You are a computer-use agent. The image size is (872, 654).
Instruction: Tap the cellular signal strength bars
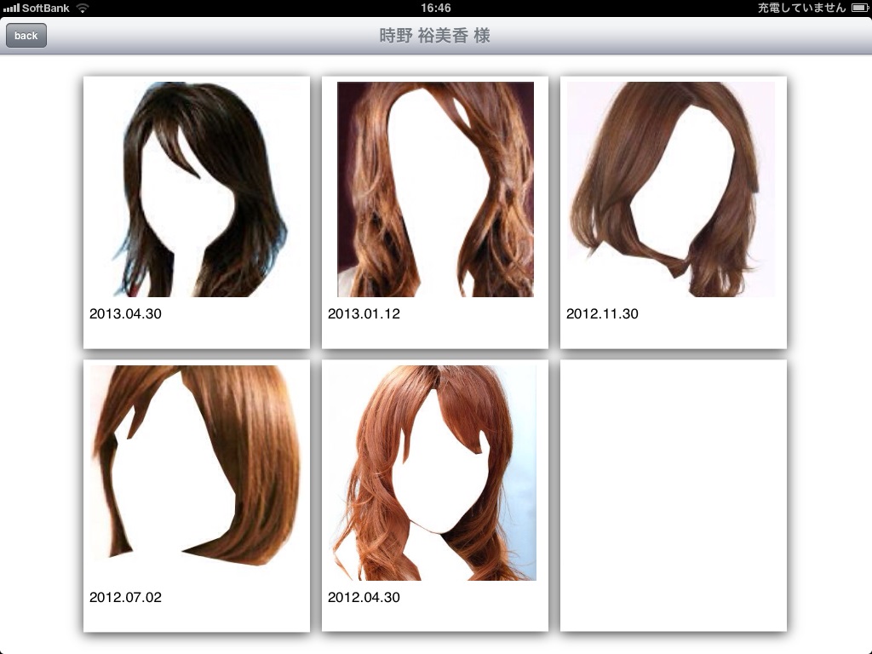pos(11,8)
